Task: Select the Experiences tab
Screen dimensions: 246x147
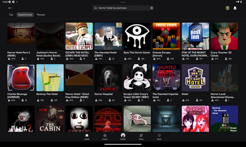Action: tap(25, 15)
